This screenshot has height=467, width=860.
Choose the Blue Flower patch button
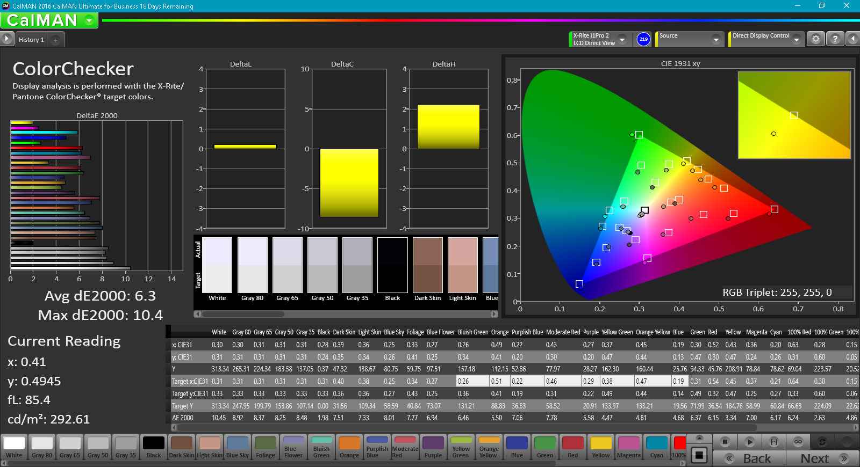[293, 447]
